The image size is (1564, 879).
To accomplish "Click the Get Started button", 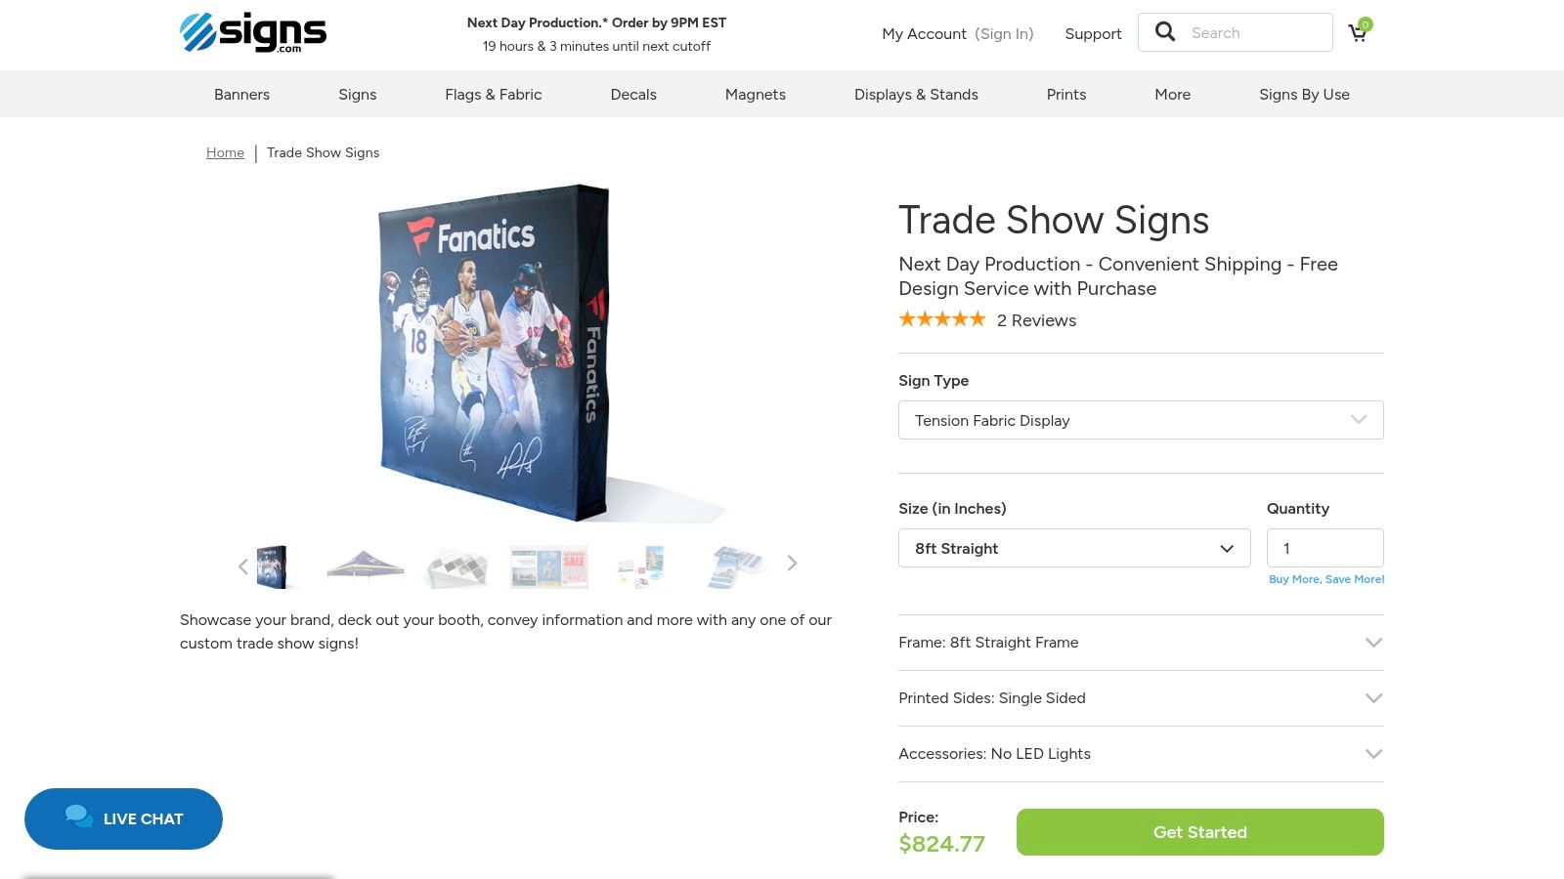I will click(1199, 832).
